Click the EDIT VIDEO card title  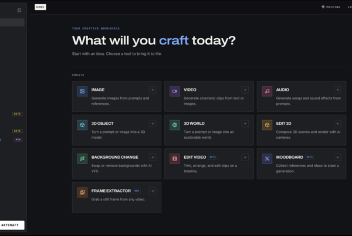coord(195,157)
